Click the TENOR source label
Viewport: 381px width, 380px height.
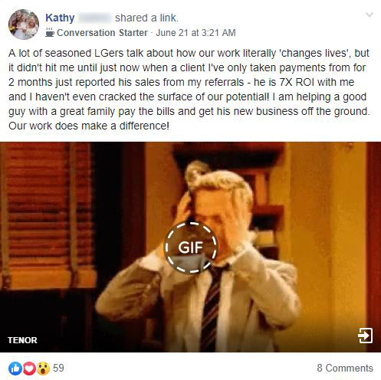(x=22, y=340)
